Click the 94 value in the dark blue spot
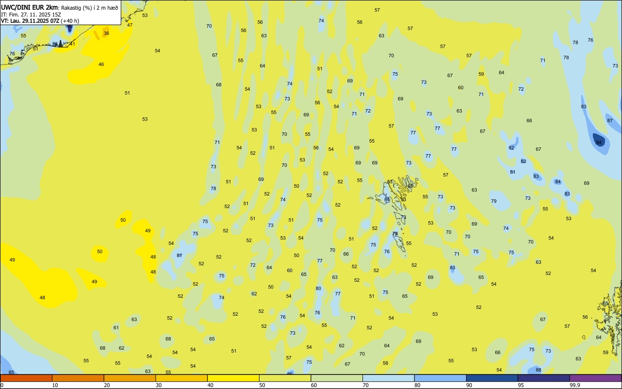This screenshot has width=622, height=389. coord(599,142)
